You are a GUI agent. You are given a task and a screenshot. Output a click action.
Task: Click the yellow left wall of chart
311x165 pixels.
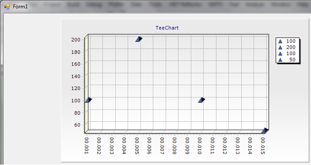[87, 84]
